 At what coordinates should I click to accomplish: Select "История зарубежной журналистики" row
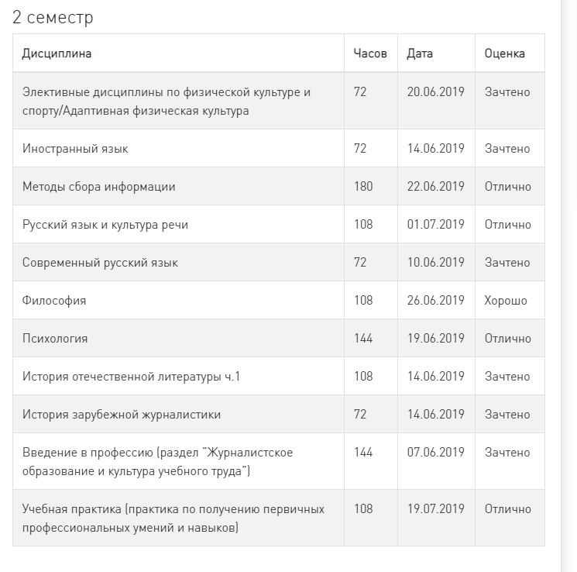point(122,415)
